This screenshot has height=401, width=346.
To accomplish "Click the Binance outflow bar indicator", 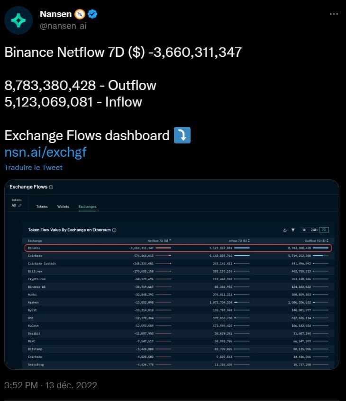I will point(320,248).
